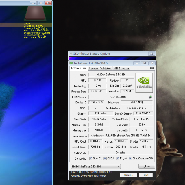Click the default Memory clock 900 MHz
The width and height of the screenshot is (185, 185).
pyautogui.click(x=121, y=147)
